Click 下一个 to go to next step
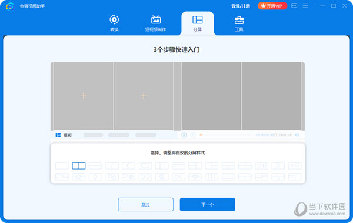 pyautogui.click(x=207, y=204)
